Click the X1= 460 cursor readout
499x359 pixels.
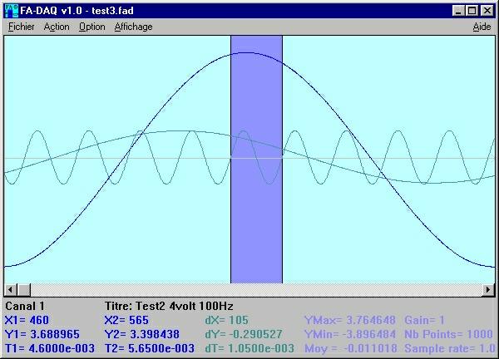click(27, 320)
